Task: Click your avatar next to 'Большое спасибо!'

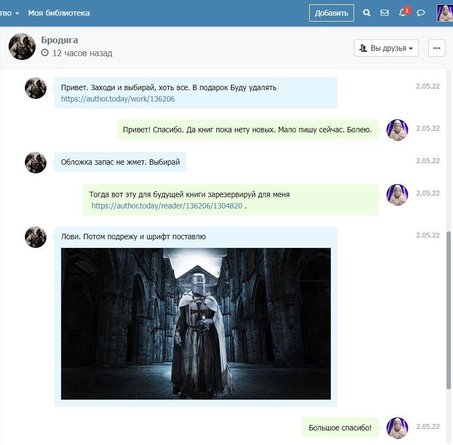Action: [397, 428]
